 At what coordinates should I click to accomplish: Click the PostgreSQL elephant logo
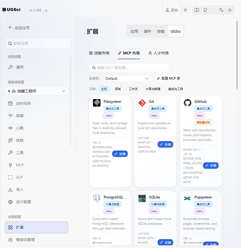(x=97, y=198)
